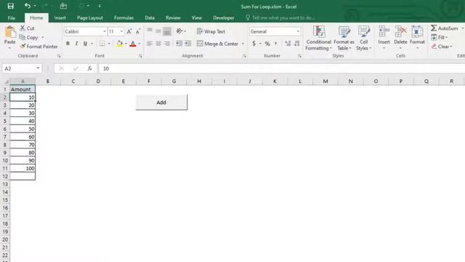The width and height of the screenshot is (465, 262).
Task: Switch to the Page Layout tab
Action: pos(90,17)
